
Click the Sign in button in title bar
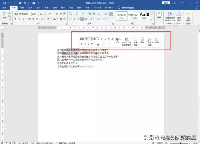click(x=166, y=3)
